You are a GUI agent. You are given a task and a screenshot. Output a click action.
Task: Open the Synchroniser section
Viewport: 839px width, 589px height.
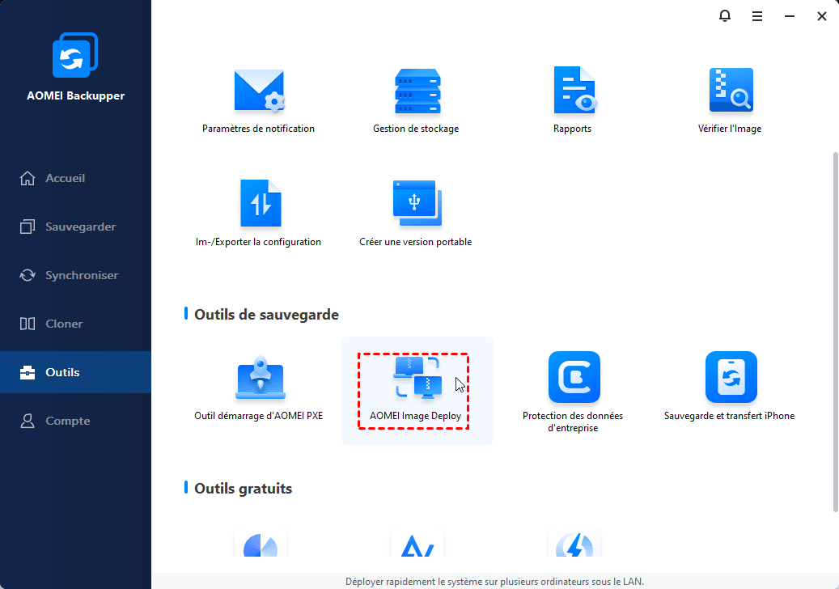point(75,275)
